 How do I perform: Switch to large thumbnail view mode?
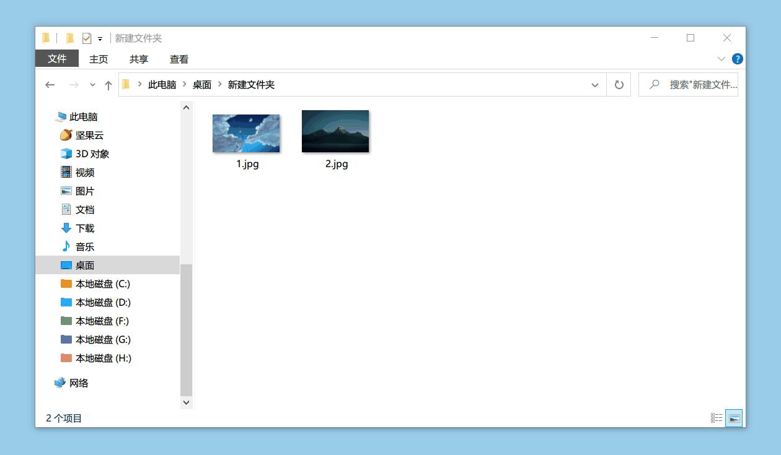pyautogui.click(x=733, y=417)
